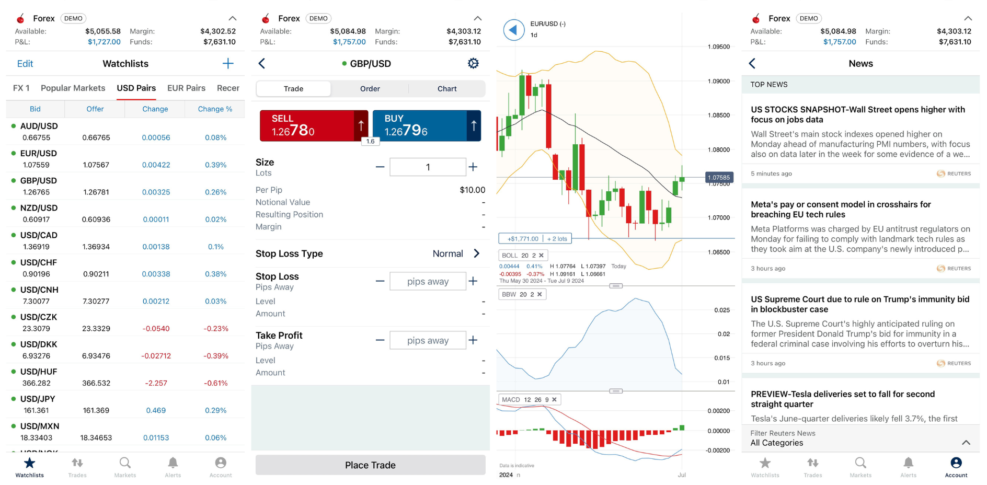Decrease Stop Loss pips with minus
987x485 pixels.
click(380, 281)
